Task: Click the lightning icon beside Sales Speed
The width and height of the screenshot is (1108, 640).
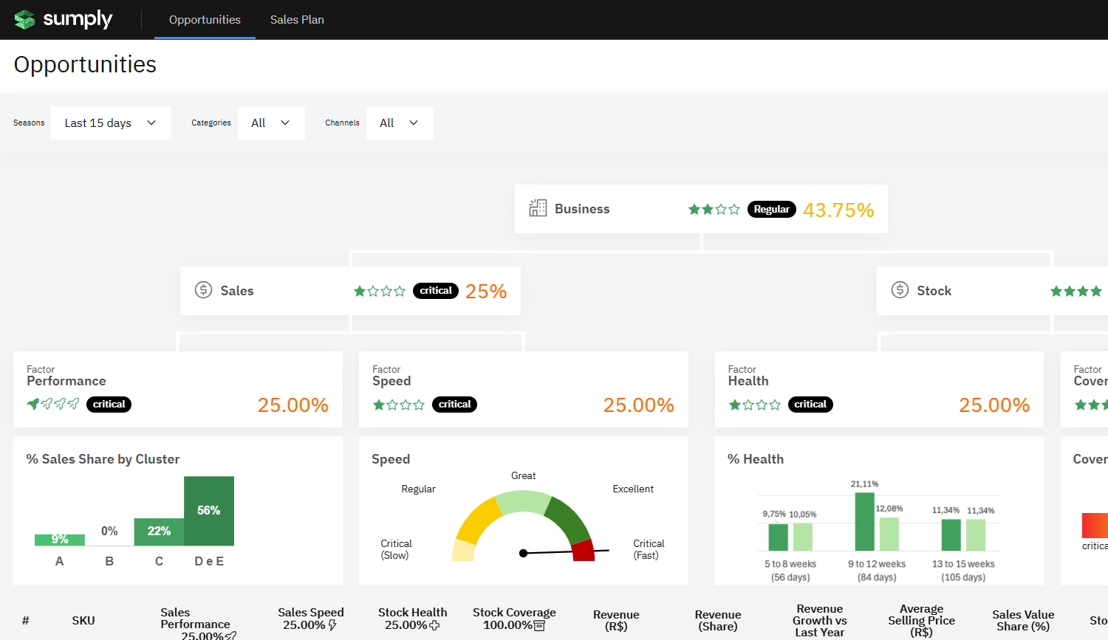Action: (332, 625)
